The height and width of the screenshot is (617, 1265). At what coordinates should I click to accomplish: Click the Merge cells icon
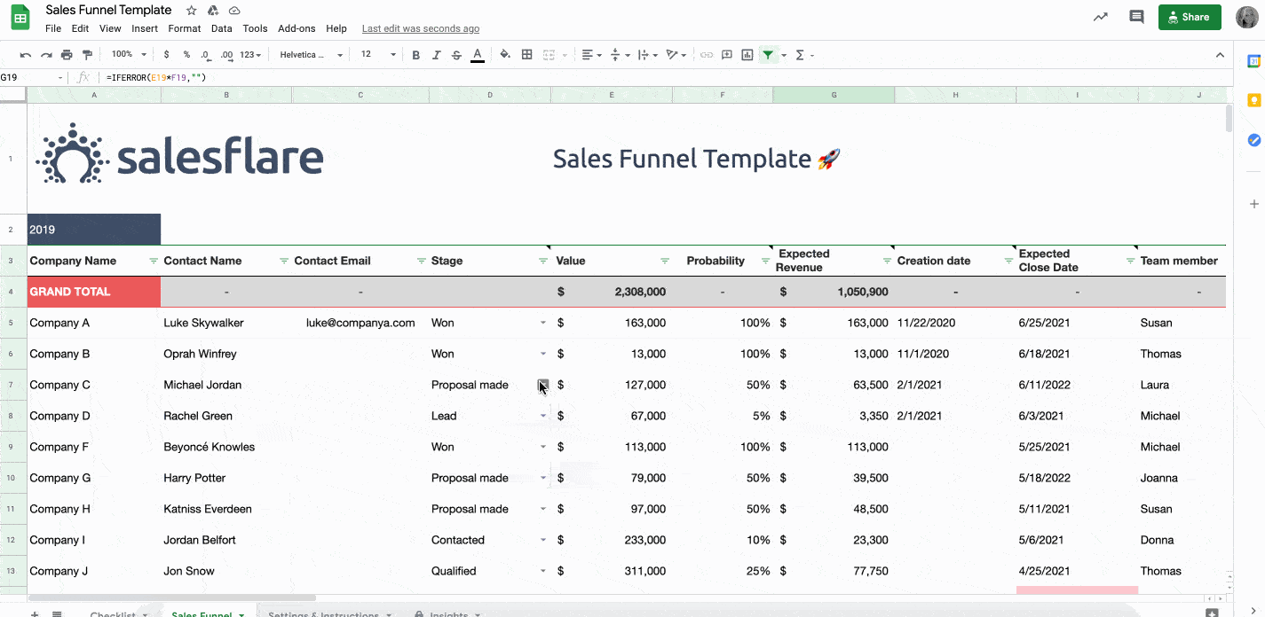click(549, 55)
